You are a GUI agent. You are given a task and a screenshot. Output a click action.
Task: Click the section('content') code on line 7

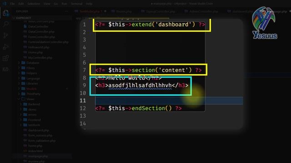pos(162,70)
